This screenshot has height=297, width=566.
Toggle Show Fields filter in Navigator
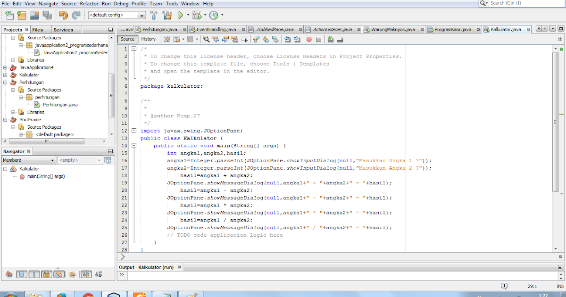point(22,274)
